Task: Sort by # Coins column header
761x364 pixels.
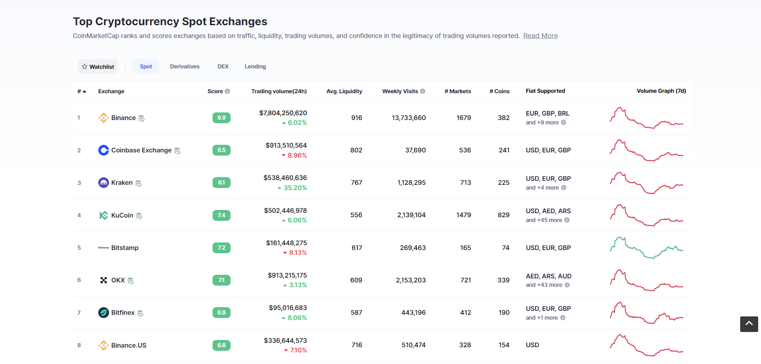Action: (500, 91)
